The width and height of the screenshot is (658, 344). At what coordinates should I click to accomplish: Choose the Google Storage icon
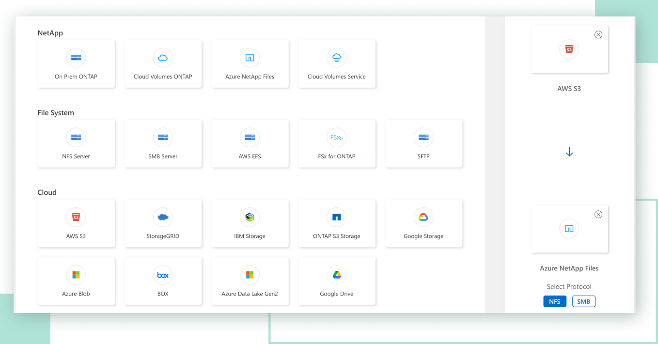pyautogui.click(x=423, y=218)
